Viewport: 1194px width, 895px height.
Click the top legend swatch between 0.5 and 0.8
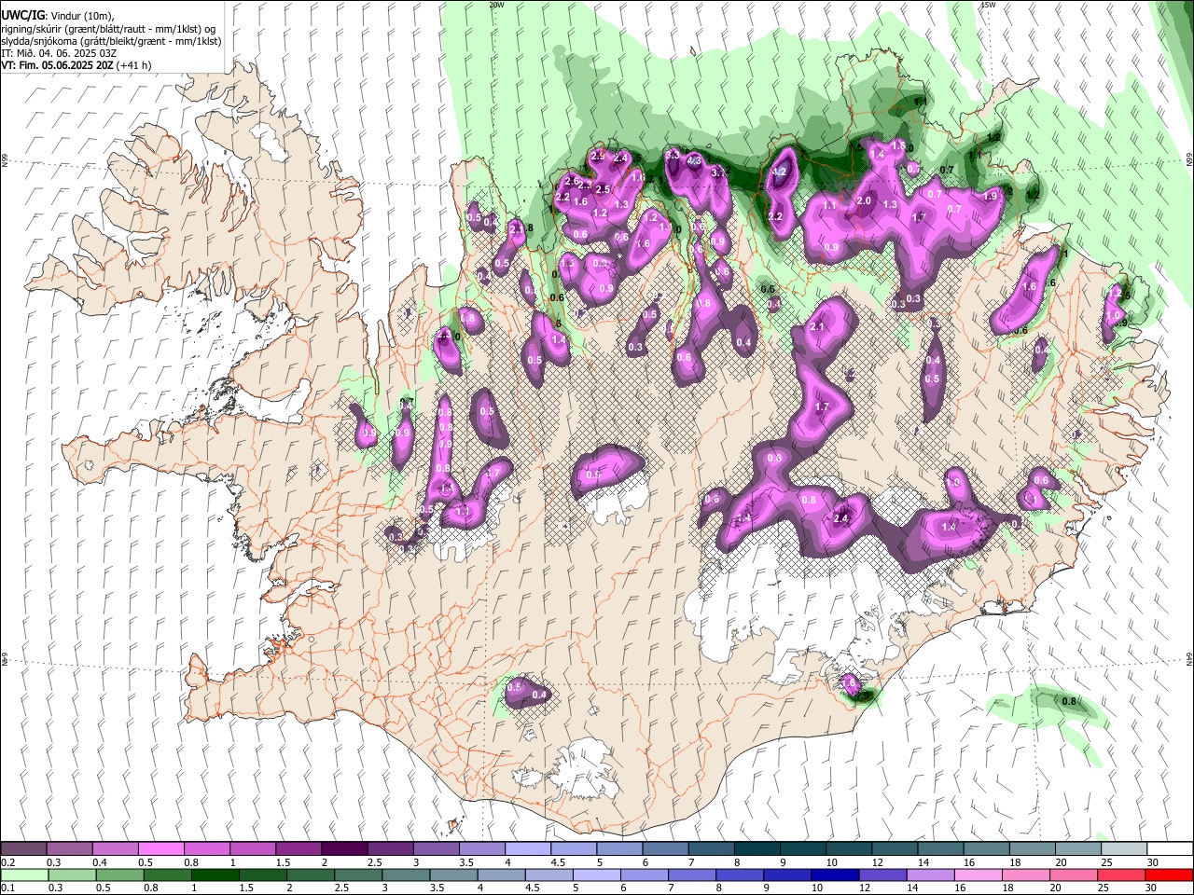(x=161, y=849)
